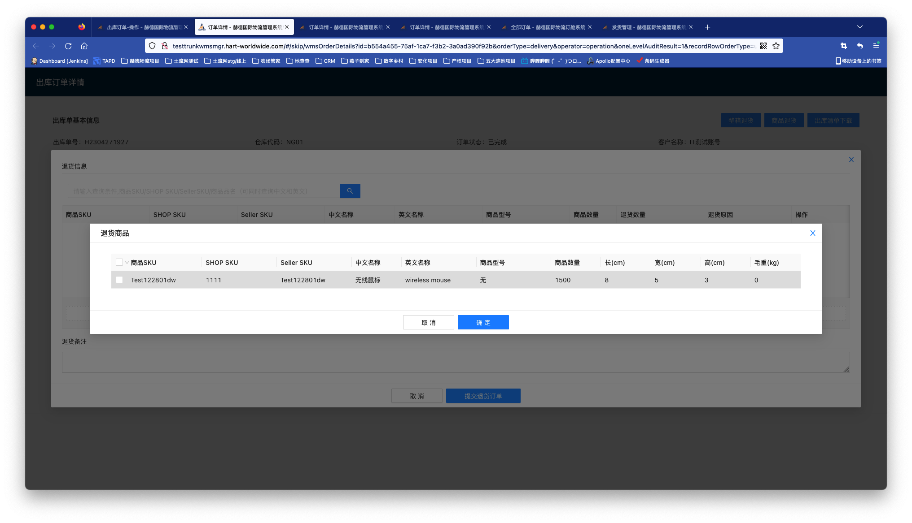Go to browser home page icon

84,46
